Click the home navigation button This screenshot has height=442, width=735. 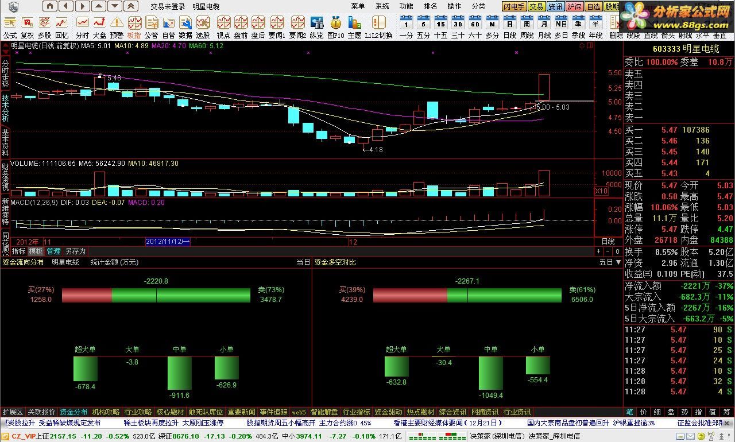(50, 6)
